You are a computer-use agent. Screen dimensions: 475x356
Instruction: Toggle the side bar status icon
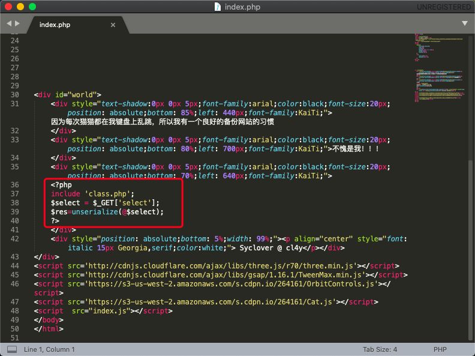click(x=12, y=349)
